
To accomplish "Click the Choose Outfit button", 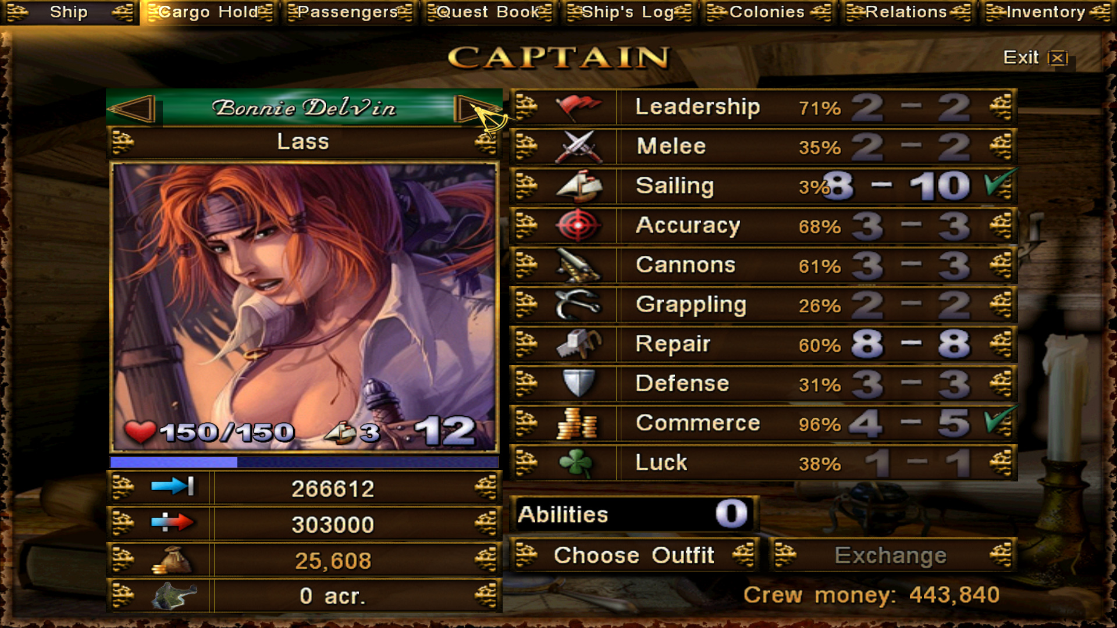I will pos(634,555).
